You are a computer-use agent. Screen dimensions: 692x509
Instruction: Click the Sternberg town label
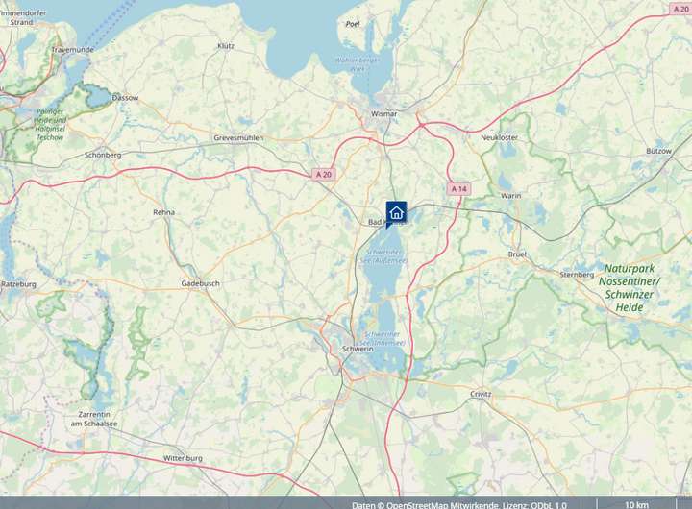(x=577, y=275)
